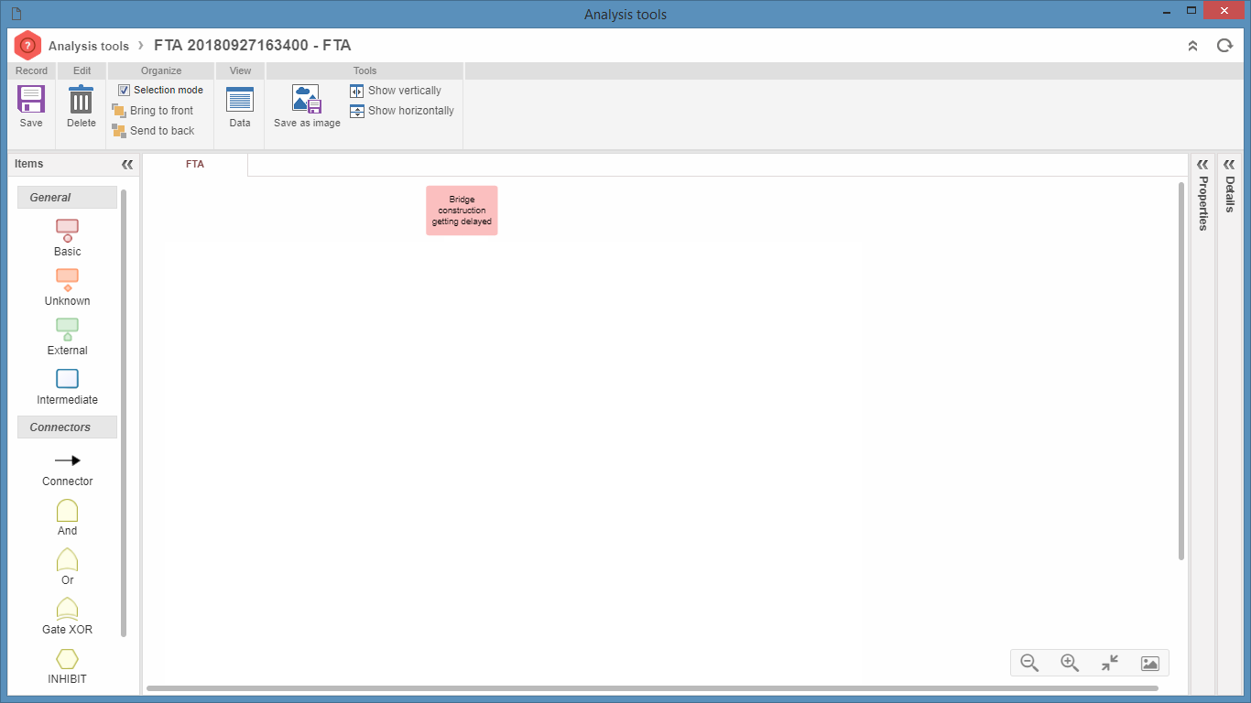Screen dimensions: 1251x703
Task: Click the canvas horizontal scrollbar
Action: 652,688
